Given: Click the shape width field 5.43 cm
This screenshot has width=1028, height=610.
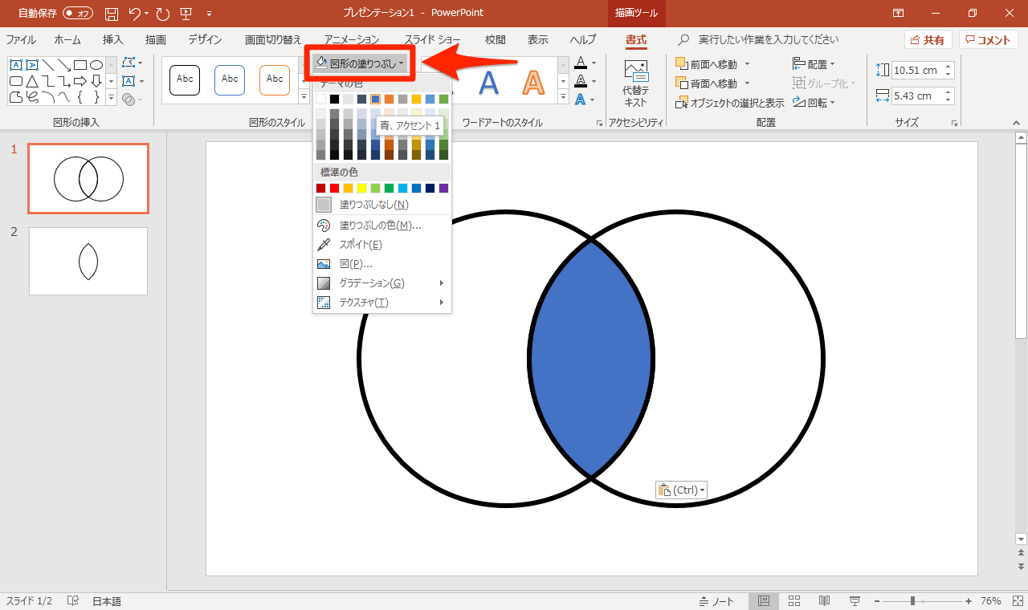Looking at the screenshot, I should (x=923, y=96).
